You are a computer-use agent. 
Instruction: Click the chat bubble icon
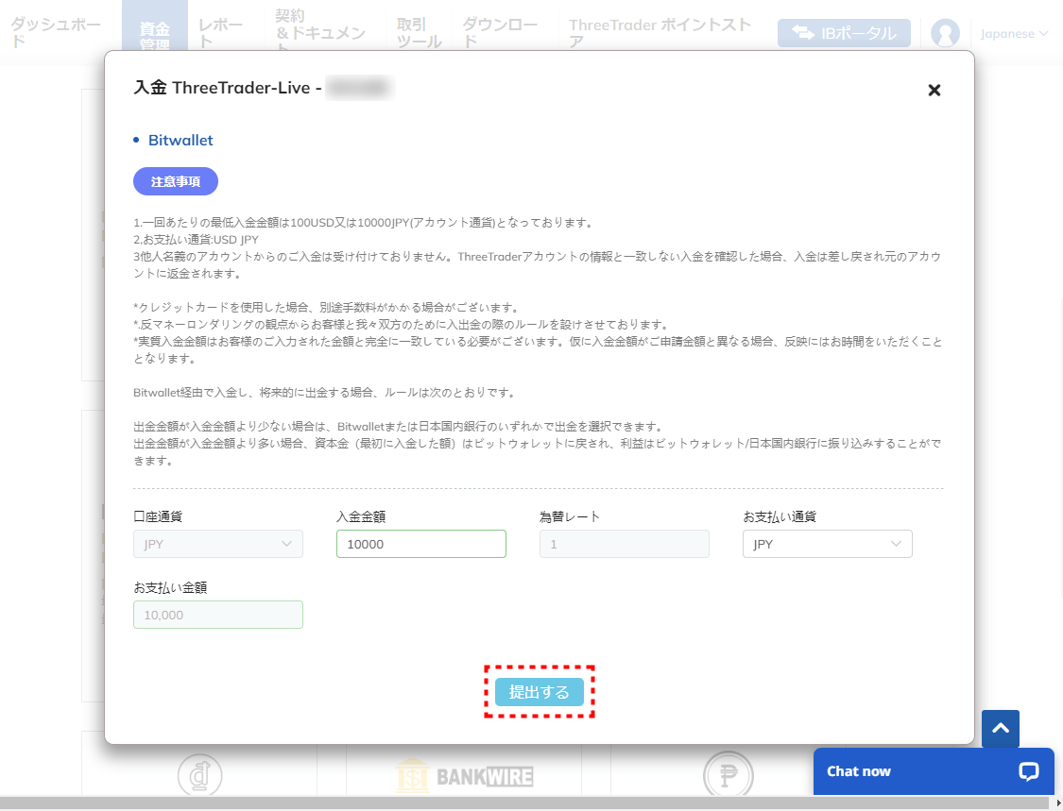tap(1028, 771)
